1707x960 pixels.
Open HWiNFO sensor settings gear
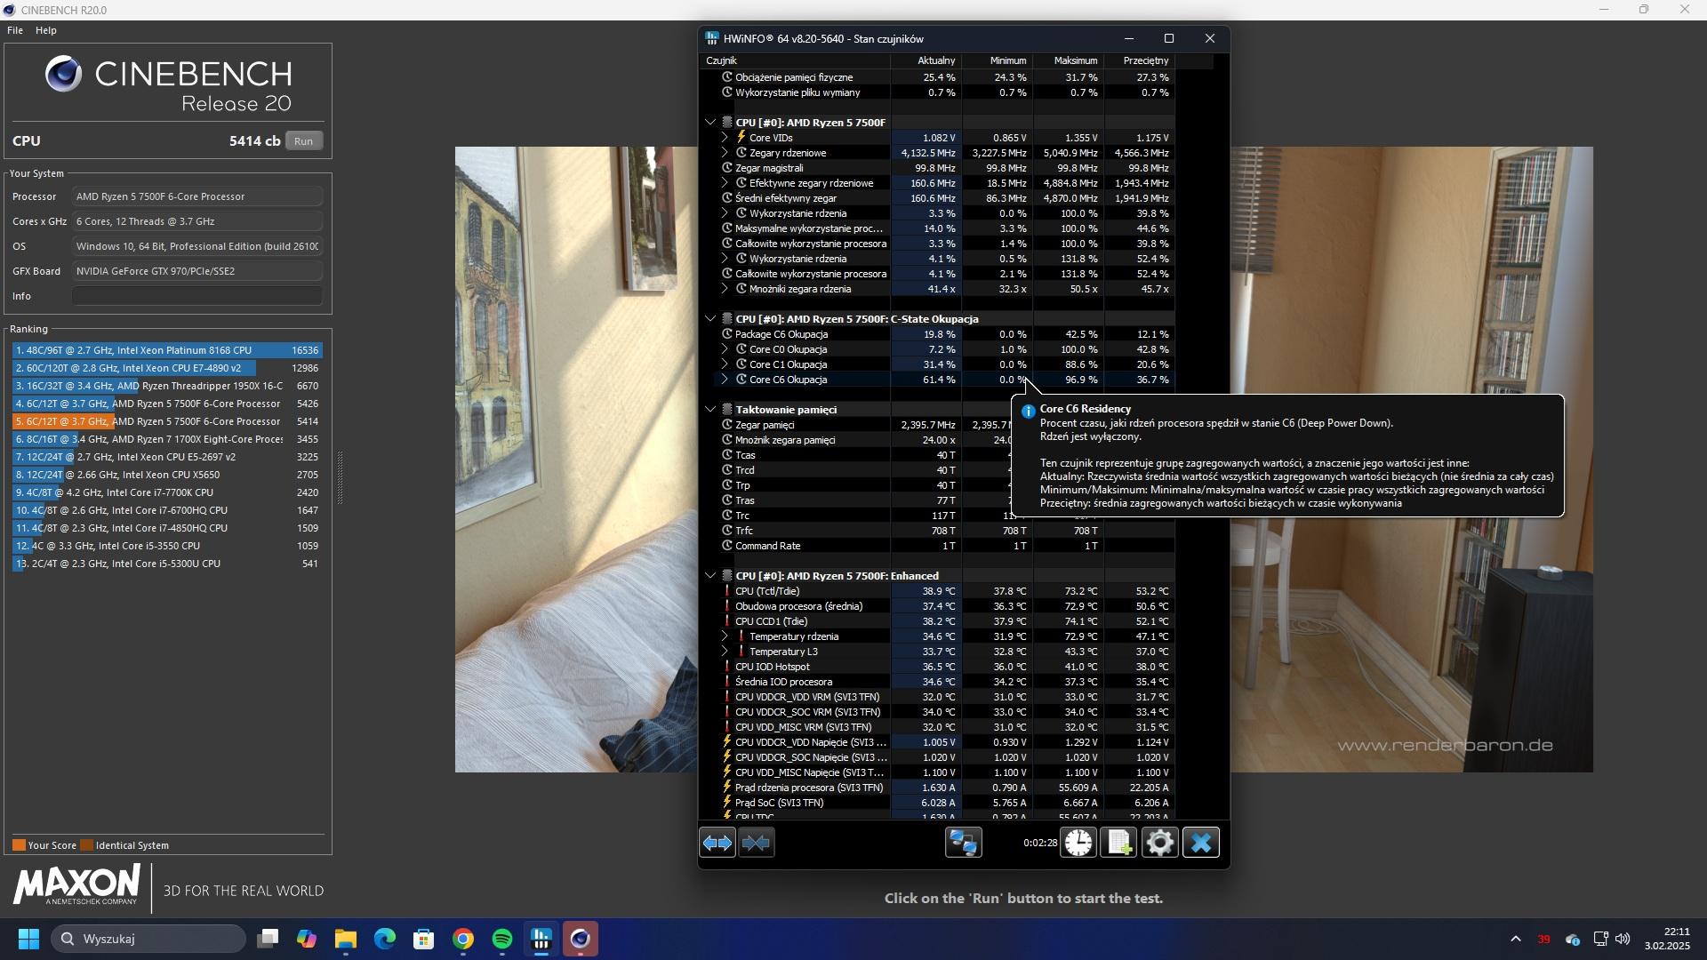(1159, 843)
